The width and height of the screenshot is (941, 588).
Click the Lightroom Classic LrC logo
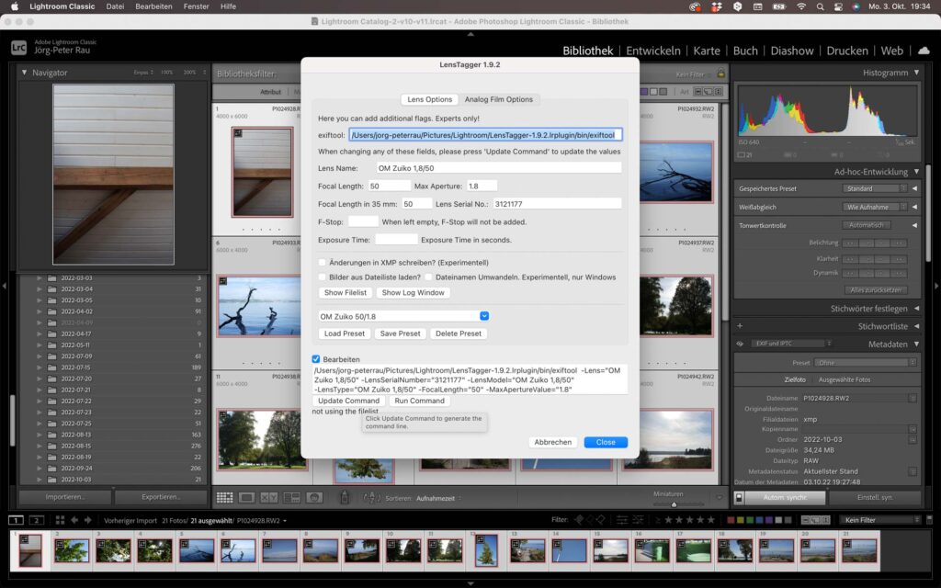click(18, 48)
